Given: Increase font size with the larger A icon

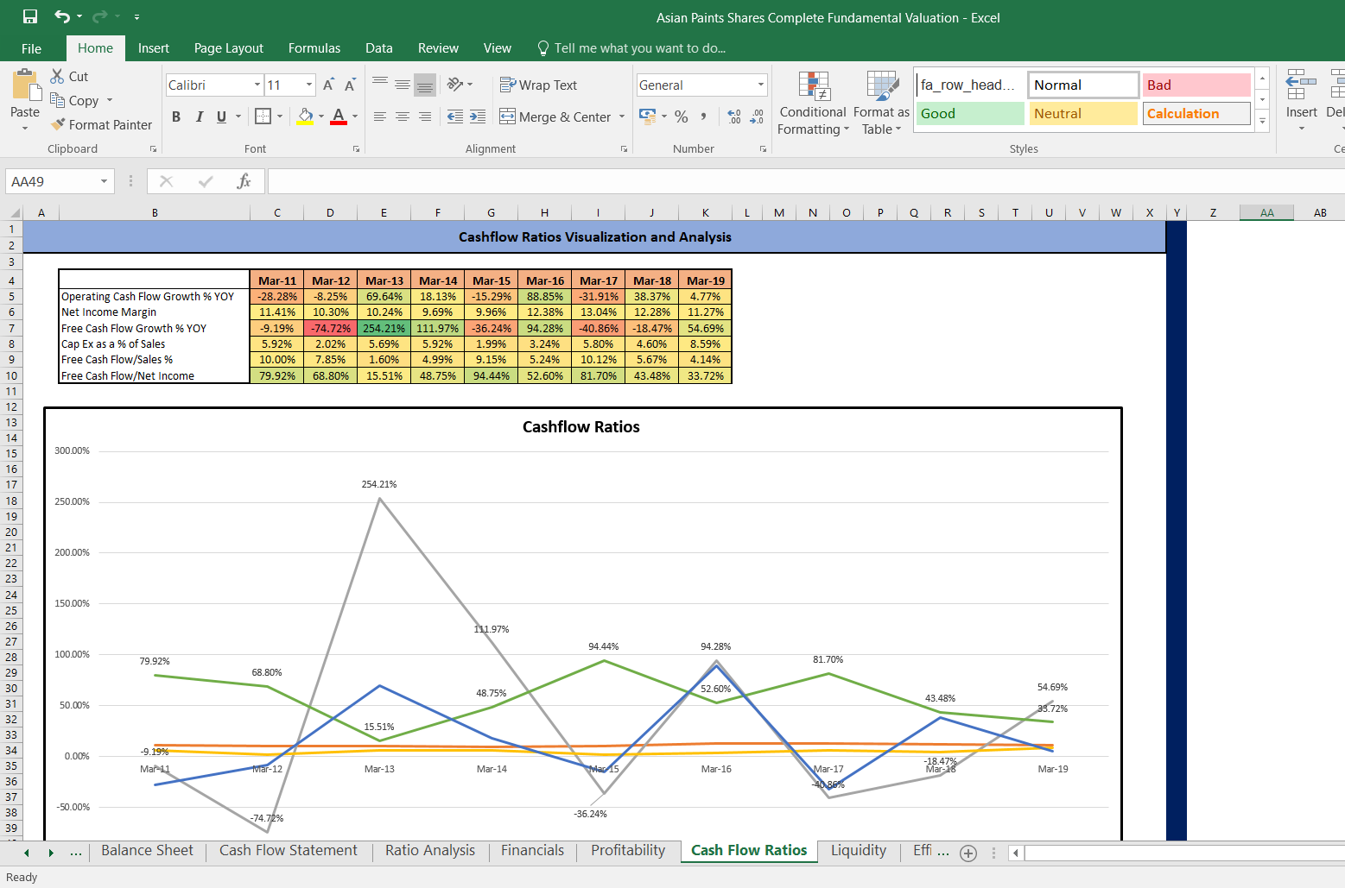Looking at the screenshot, I should (328, 85).
